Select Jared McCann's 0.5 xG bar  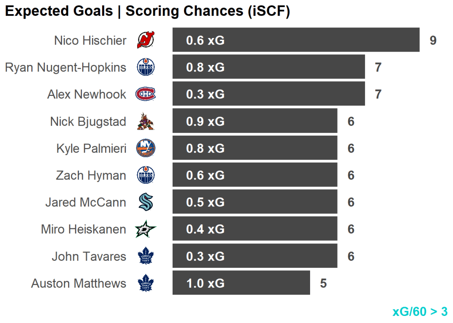point(255,202)
